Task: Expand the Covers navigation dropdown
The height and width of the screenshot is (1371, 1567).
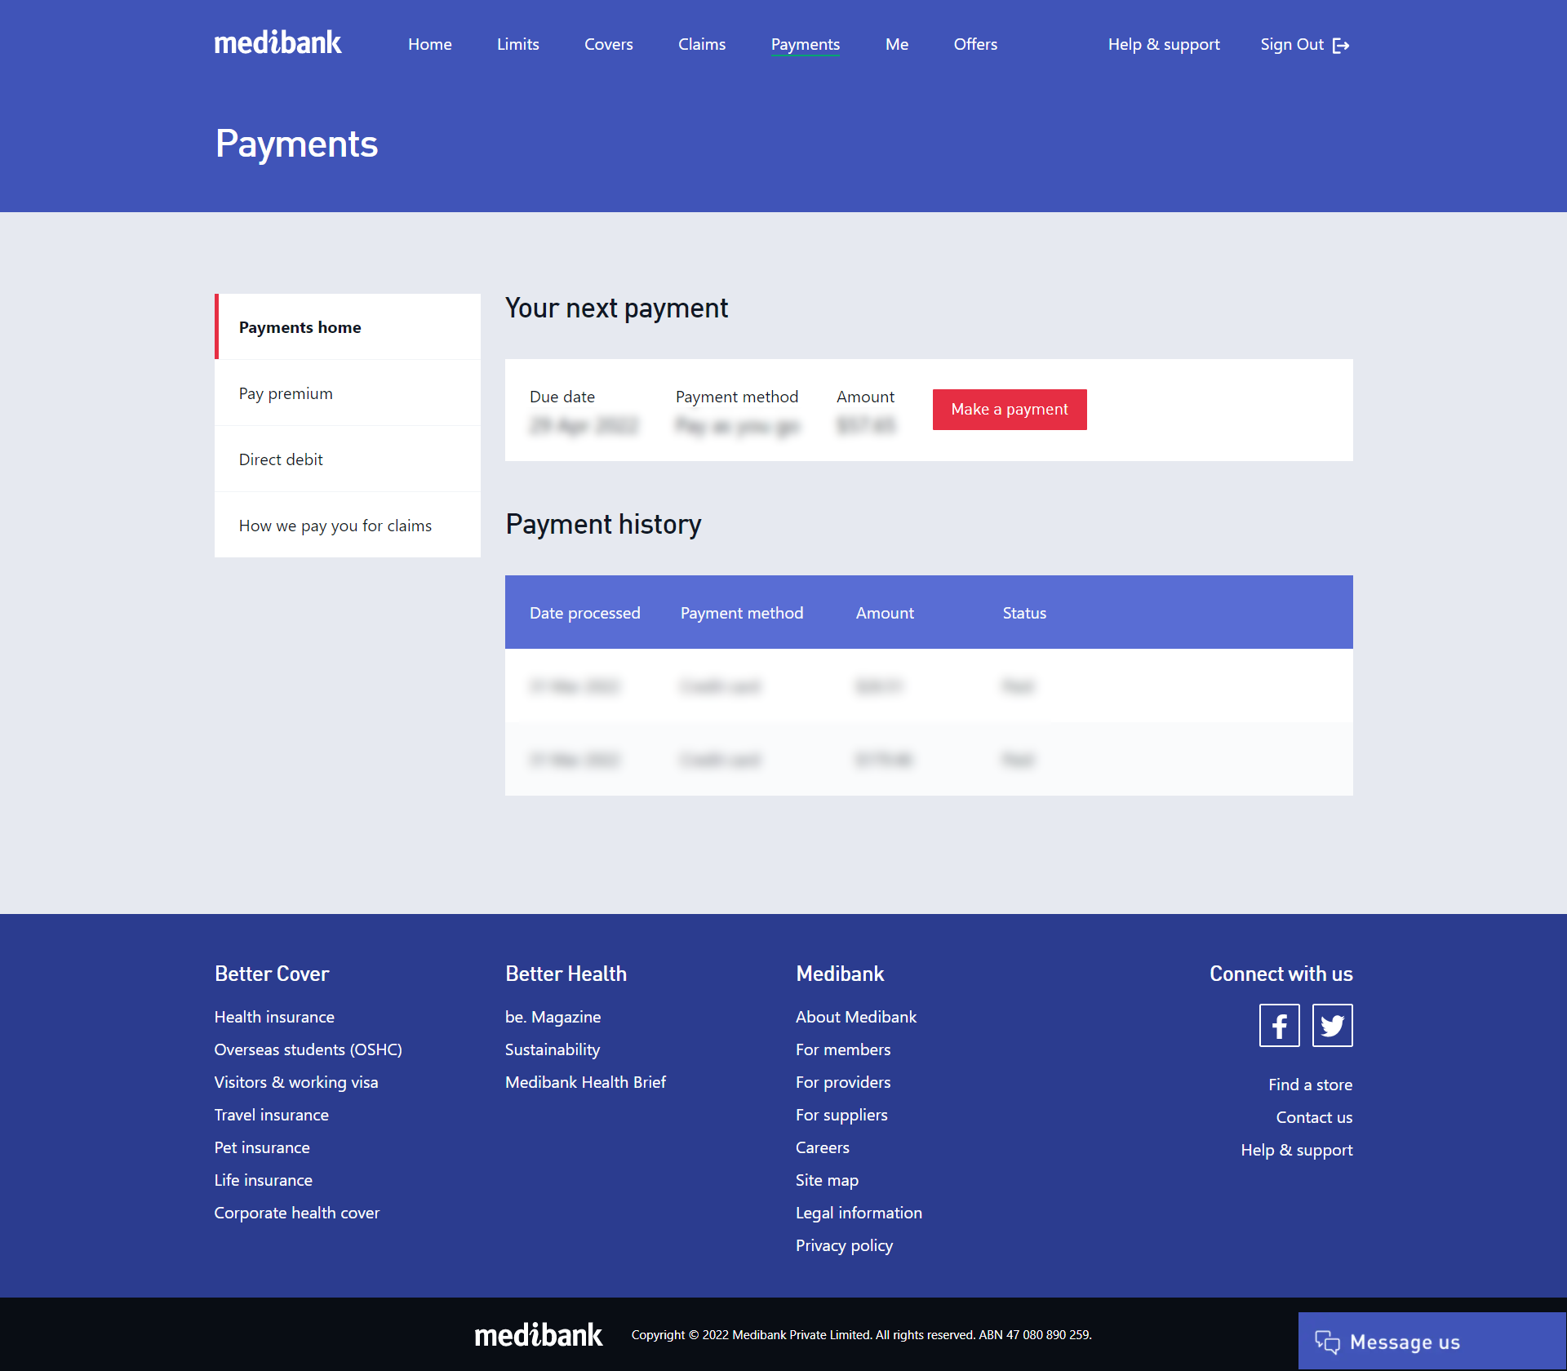Action: [x=607, y=44]
